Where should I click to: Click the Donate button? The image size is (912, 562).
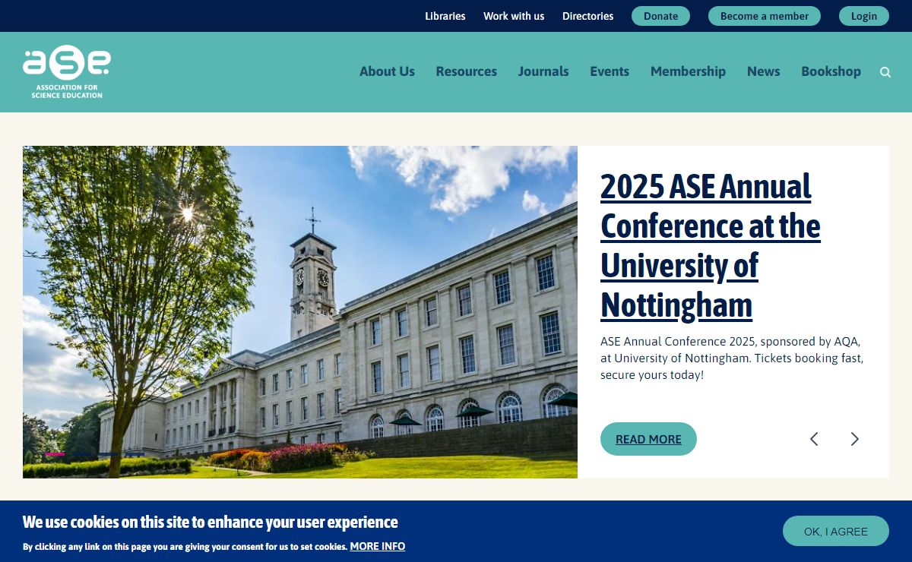coord(660,16)
